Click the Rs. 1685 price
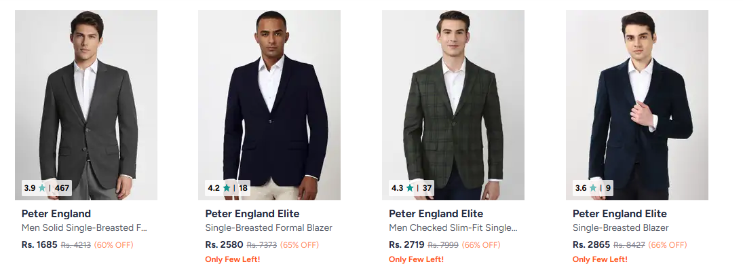 click(39, 244)
